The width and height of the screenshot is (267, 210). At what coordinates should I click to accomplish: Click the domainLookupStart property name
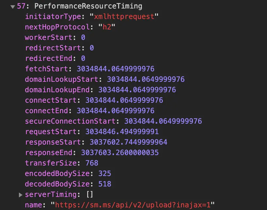tap(62, 79)
